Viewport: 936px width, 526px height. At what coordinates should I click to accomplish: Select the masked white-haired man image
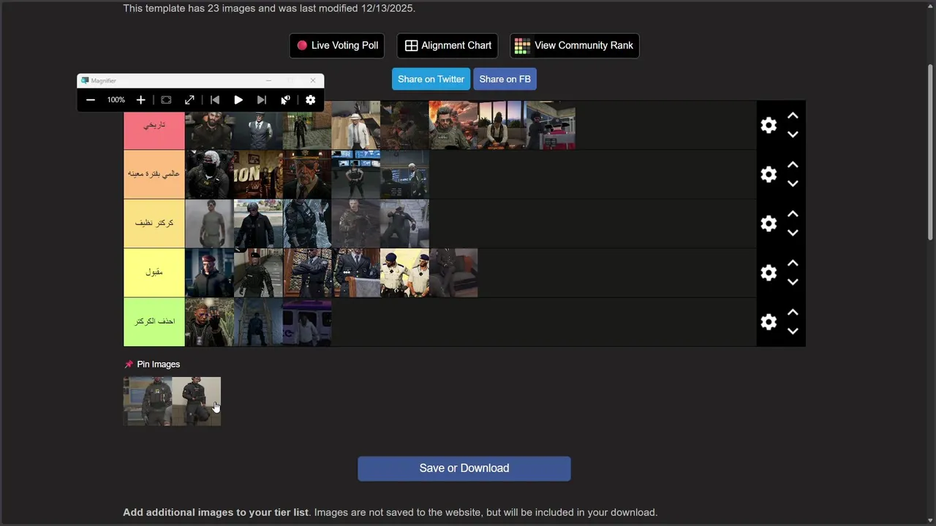209,174
